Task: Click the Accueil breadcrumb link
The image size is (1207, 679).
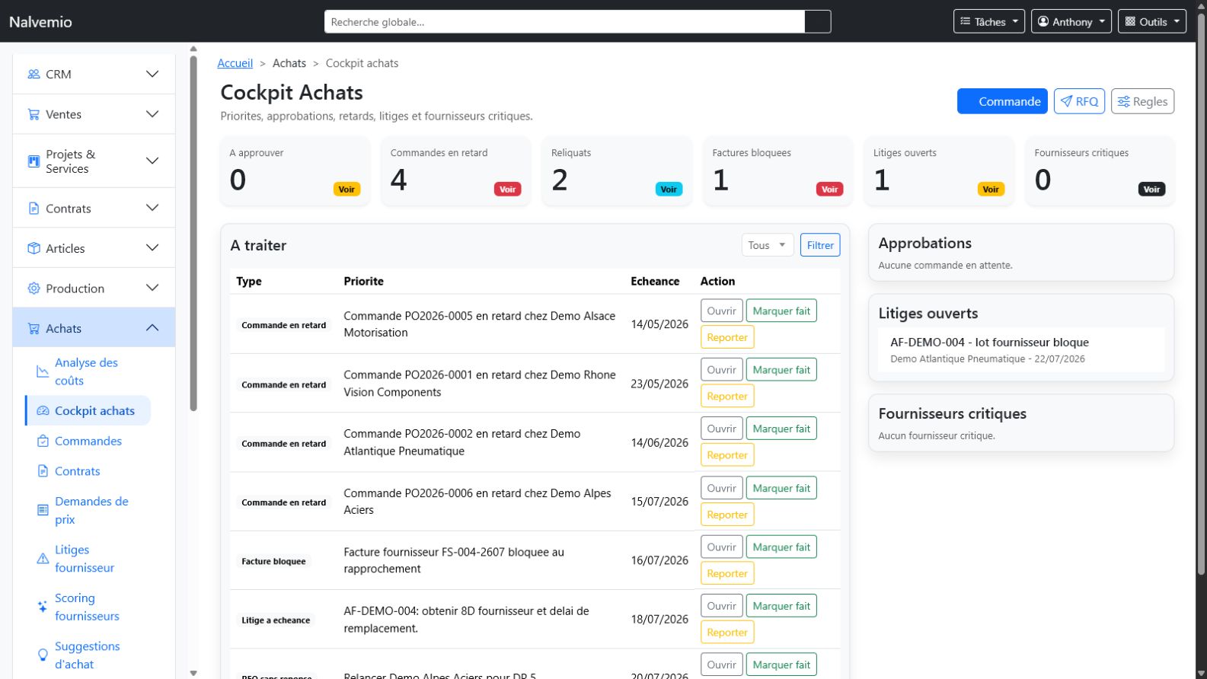Action: [235, 63]
